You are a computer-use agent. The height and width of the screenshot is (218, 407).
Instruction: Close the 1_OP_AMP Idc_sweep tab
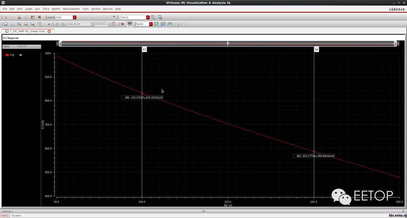coord(49,31)
